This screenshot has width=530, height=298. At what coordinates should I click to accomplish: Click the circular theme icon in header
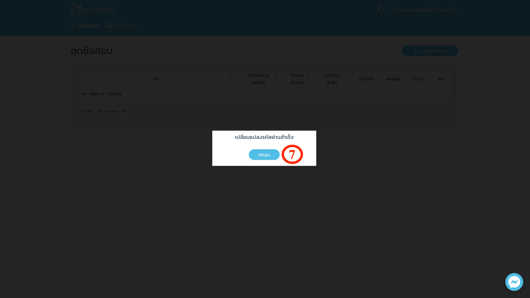(381, 9)
